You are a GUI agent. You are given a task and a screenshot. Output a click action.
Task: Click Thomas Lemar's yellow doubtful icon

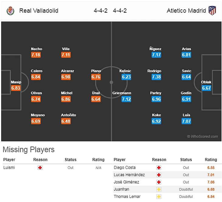(x=159, y=197)
